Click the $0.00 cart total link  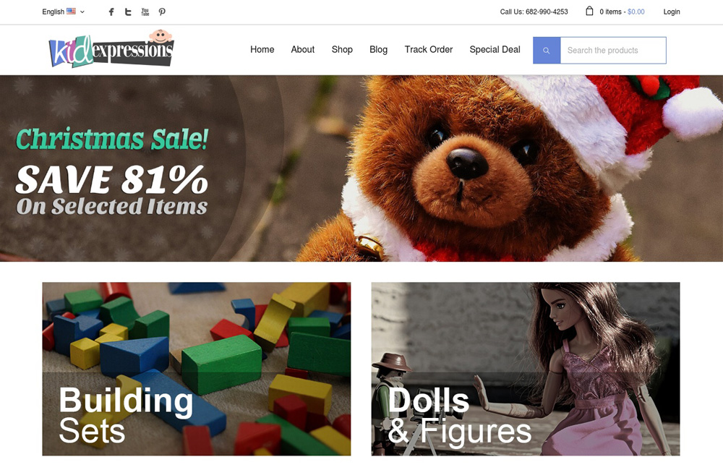[x=636, y=12]
